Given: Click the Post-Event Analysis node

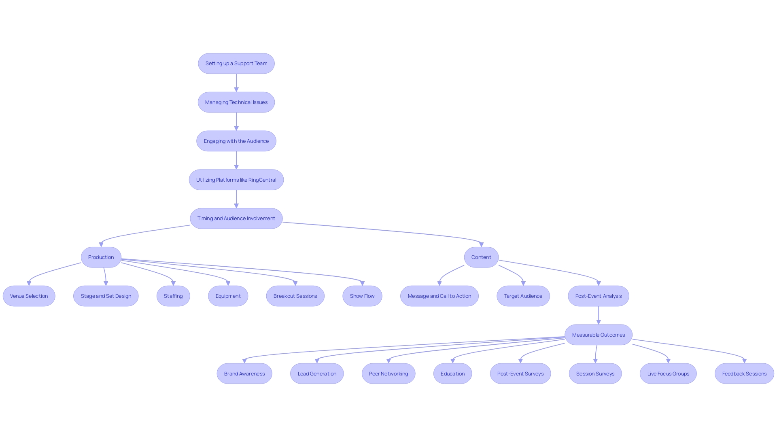Looking at the screenshot, I should (598, 296).
